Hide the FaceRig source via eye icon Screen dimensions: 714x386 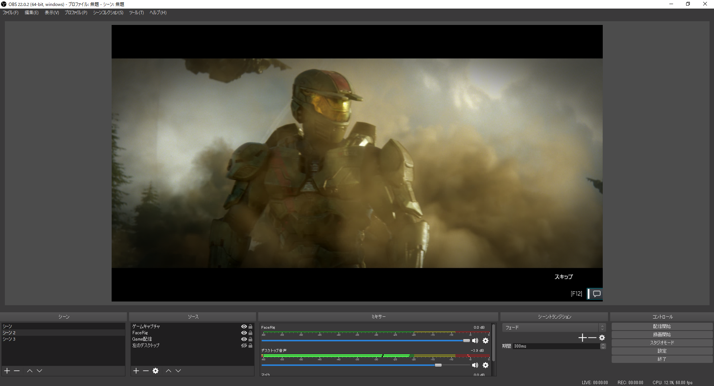point(244,333)
